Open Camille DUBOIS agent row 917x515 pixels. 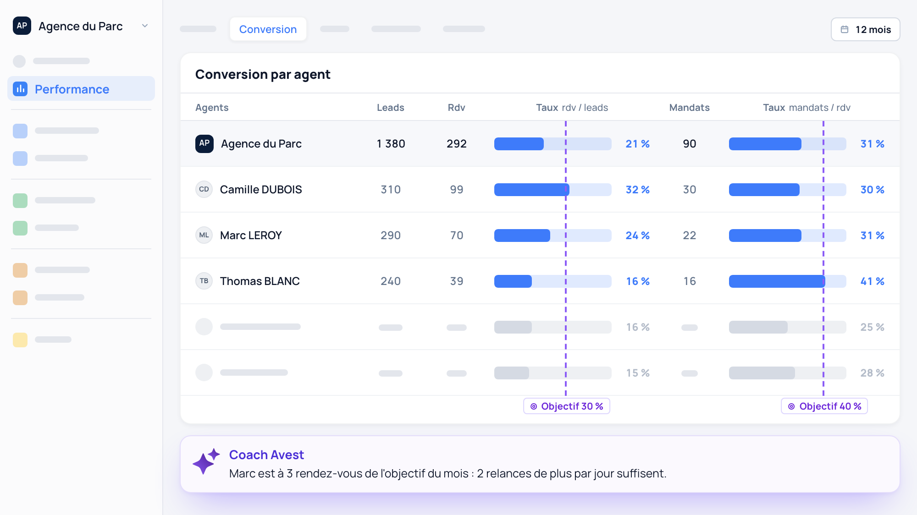tap(540, 190)
